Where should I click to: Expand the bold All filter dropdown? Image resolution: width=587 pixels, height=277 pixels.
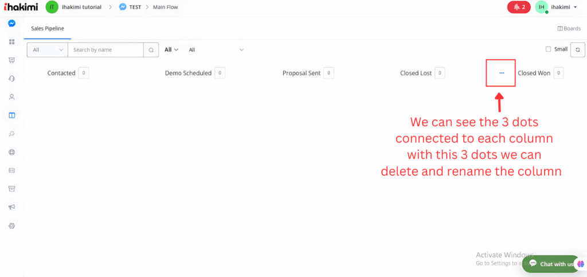pyautogui.click(x=171, y=50)
